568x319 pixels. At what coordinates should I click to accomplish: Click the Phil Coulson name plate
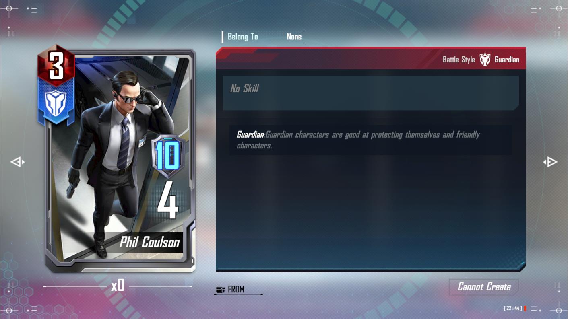click(x=149, y=242)
